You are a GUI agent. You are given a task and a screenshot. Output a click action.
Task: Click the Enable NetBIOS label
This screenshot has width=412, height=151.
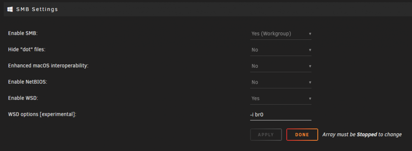[28, 82]
